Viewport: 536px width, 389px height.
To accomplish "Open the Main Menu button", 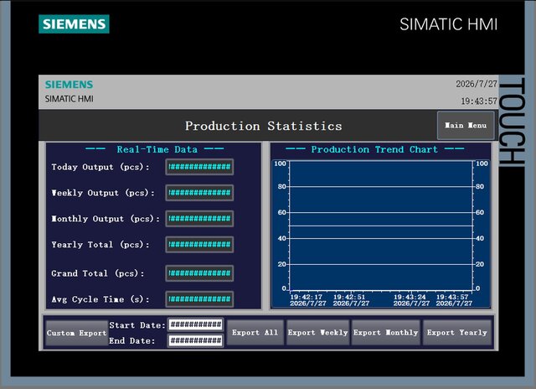I will pyautogui.click(x=466, y=126).
